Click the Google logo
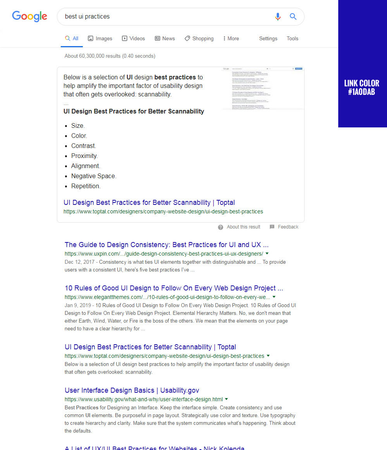 29,16
